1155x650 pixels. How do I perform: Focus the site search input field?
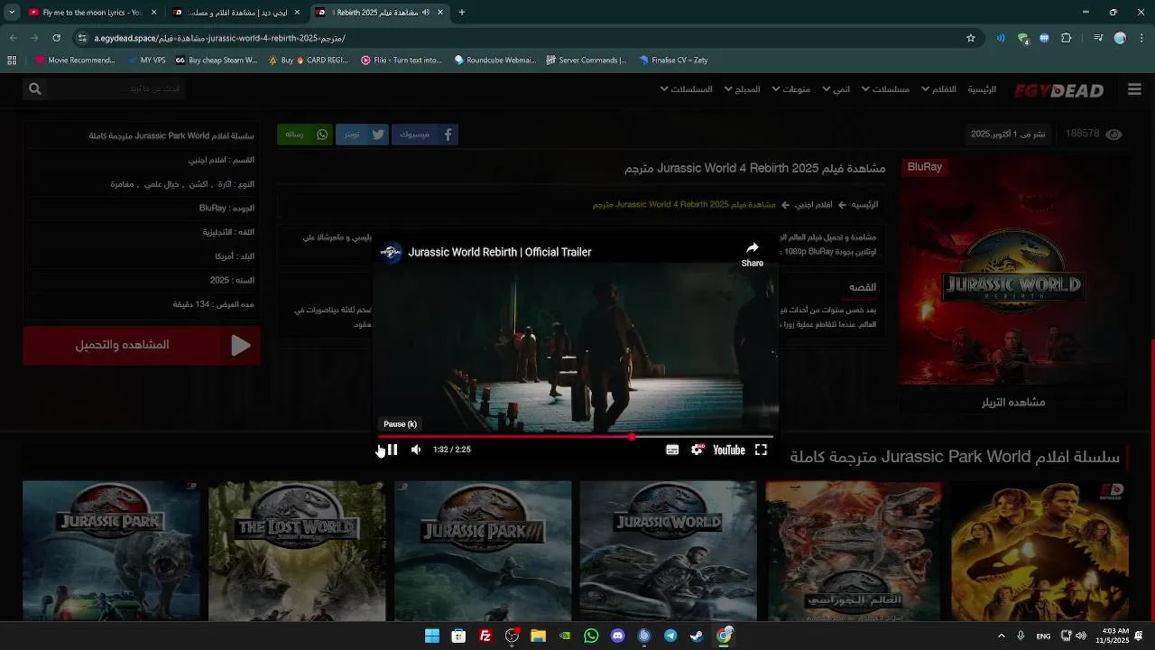point(115,88)
